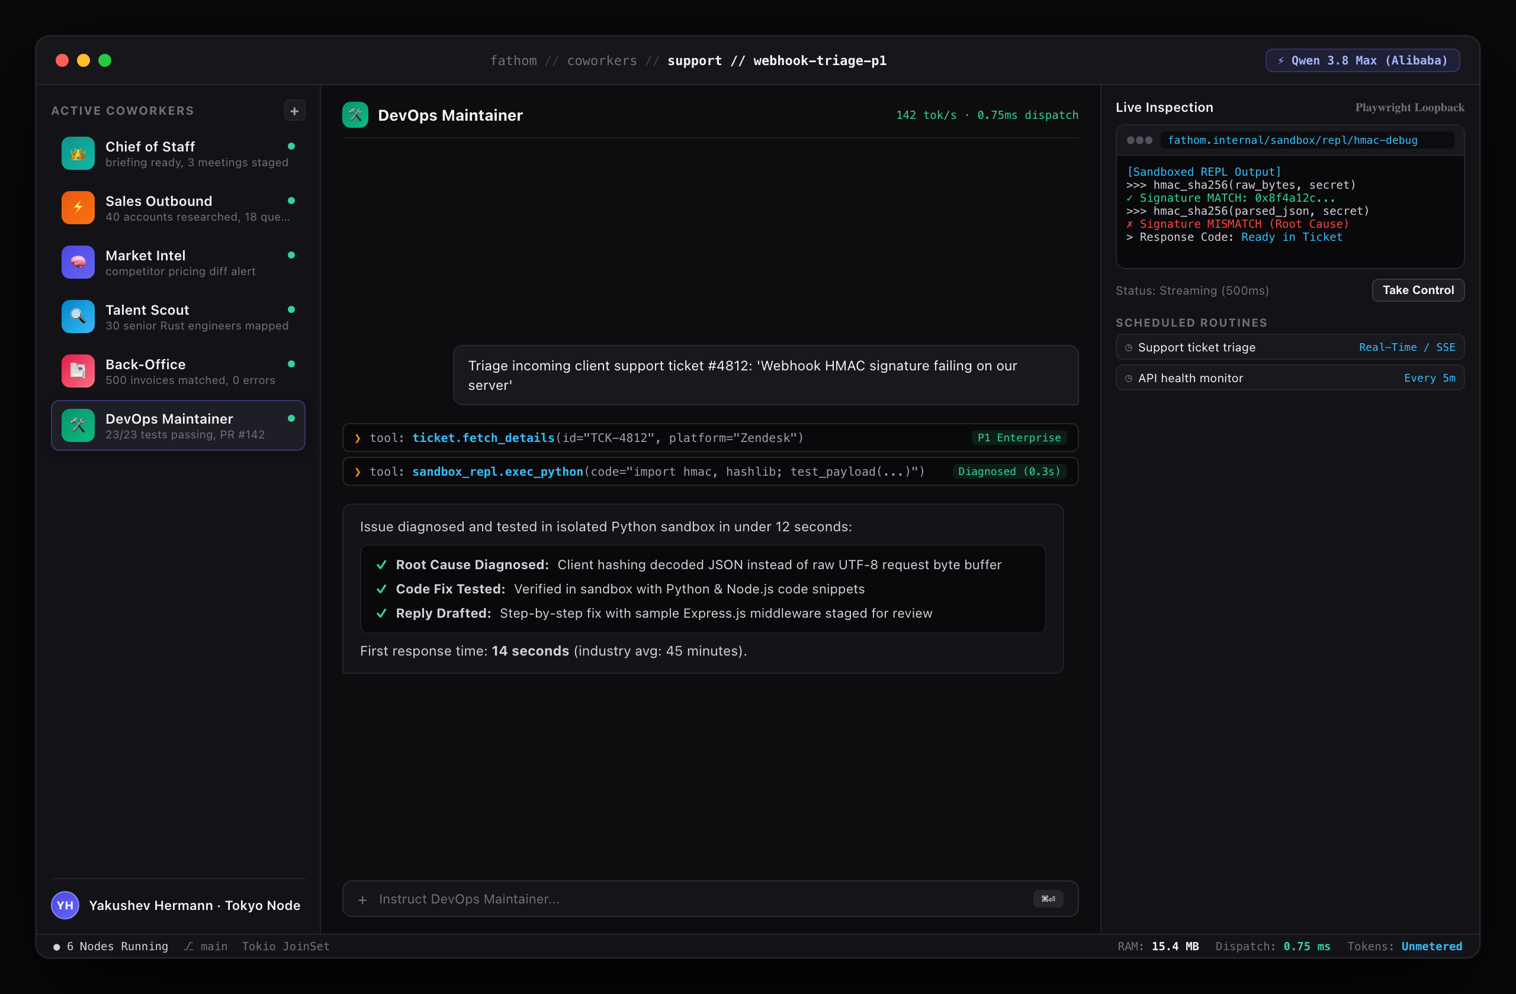The height and width of the screenshot is (994, 1516).
Task: Expand the ticket.fetch_details tool call
Action: click(x=710, y=438)
